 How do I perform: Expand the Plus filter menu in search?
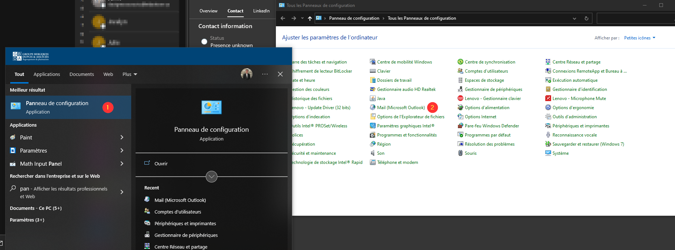point(130,74)
